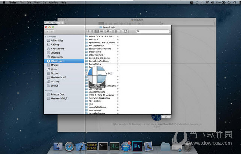Select the BasicCocoaAnimations folder
The height and width of the screenshot is (154, 241).
click(100, 49)
